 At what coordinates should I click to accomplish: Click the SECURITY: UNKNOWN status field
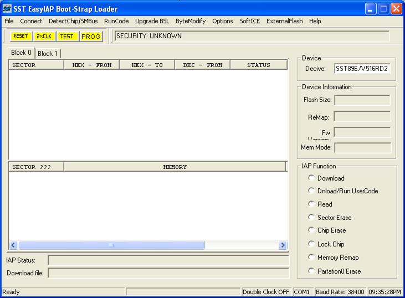[252, 36]
